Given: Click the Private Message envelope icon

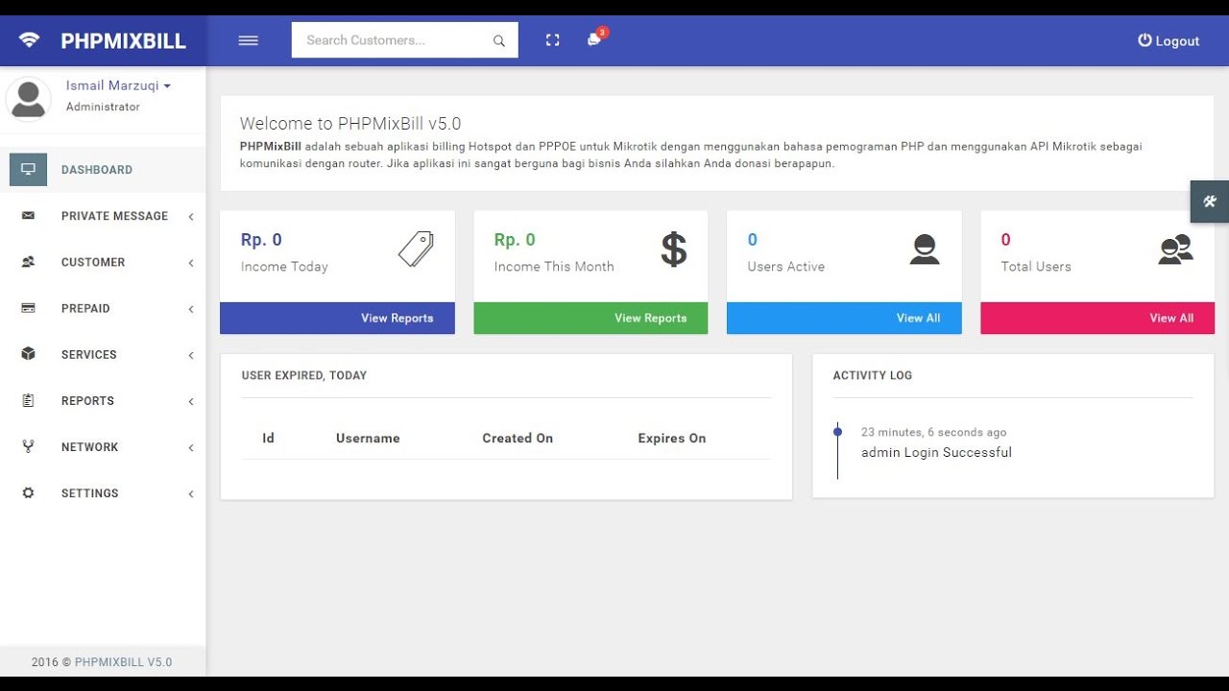Looking at the screenshot, I should (28, 216).
